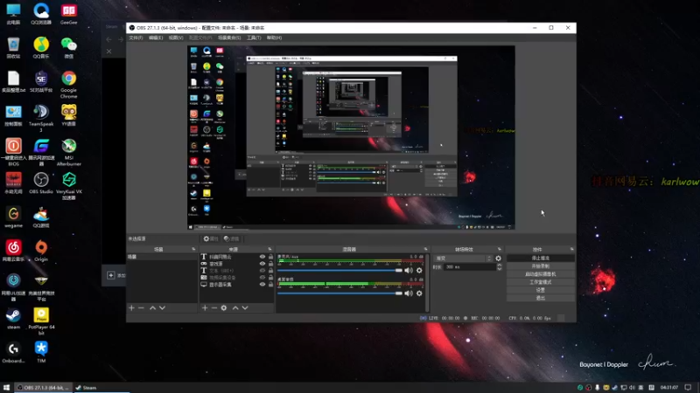Image resolution: width=700 pixels, height=393 pixels.
Task: Toggle lock on first text source
Action: pyautogui.click(x=270, y=257)
